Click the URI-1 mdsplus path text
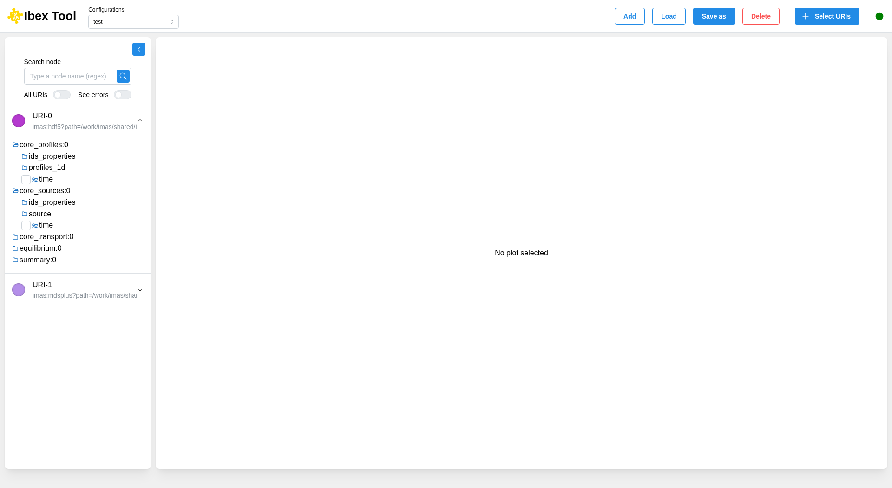This screenshot has width=892, height=488. [85, 295]
